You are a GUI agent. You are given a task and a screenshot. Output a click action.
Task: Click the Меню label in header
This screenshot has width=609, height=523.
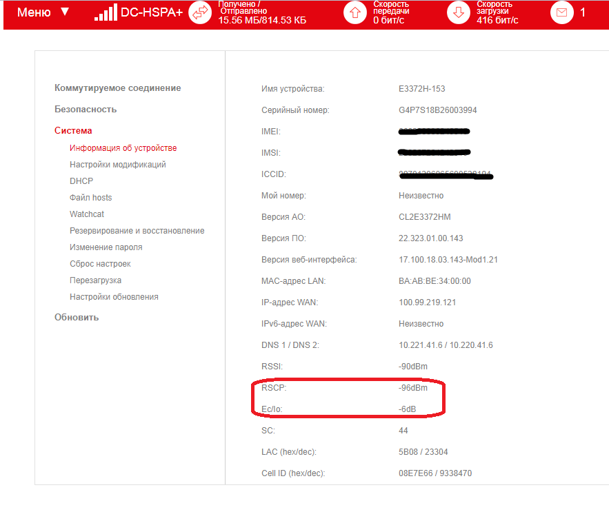pos(34,12)
